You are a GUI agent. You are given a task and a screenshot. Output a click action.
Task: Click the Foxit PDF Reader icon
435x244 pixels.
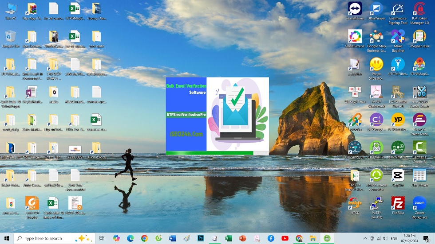[x=32, y=204]
